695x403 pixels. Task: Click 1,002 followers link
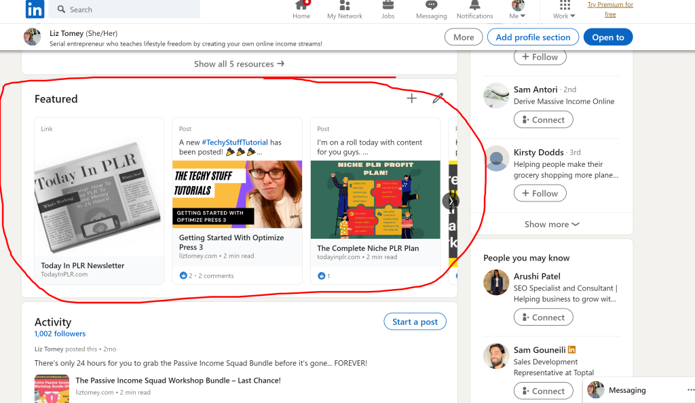60,334
